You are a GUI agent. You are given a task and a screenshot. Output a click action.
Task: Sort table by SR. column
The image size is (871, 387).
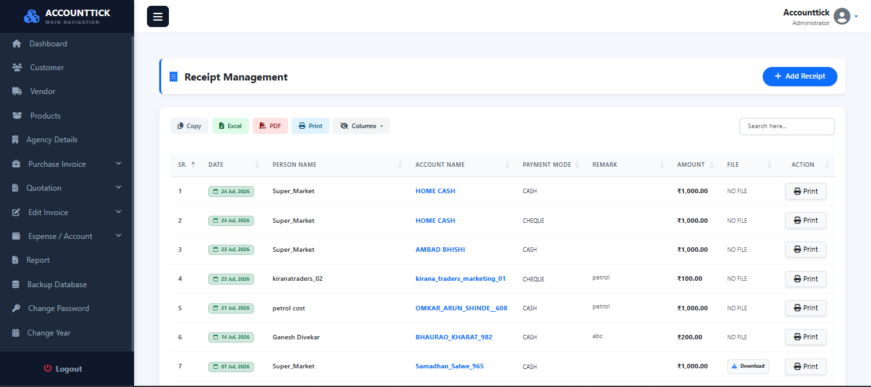(186, 165)
